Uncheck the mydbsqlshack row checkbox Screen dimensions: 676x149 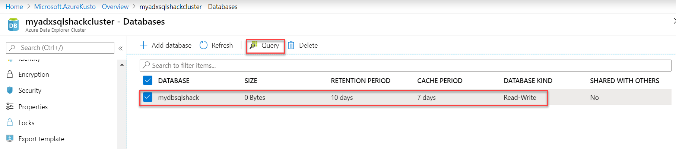point(147,97)
